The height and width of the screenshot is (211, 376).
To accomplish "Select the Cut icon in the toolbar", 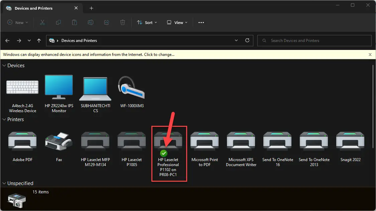I will pyautogui.click(x=42, y=22).
